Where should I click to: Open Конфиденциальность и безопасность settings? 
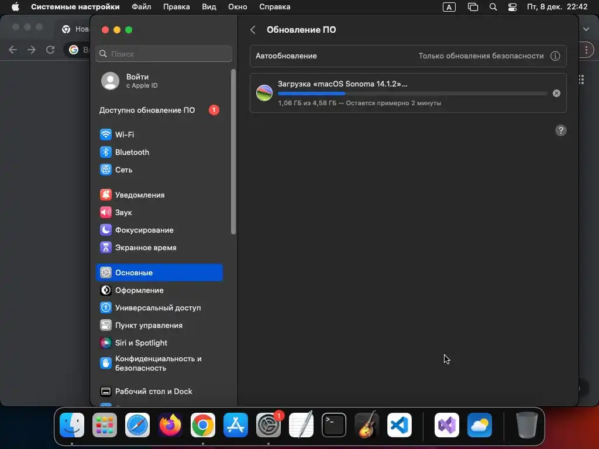pos(159,363)
